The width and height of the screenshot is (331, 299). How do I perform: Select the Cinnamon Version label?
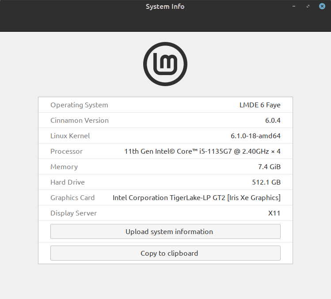tap(80, 121)
